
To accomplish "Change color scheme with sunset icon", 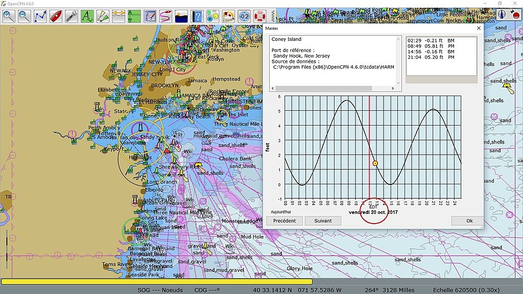I will click(x=181, y=16).
